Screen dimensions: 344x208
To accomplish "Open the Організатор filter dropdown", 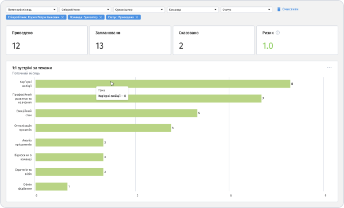I will pos(139,10).
